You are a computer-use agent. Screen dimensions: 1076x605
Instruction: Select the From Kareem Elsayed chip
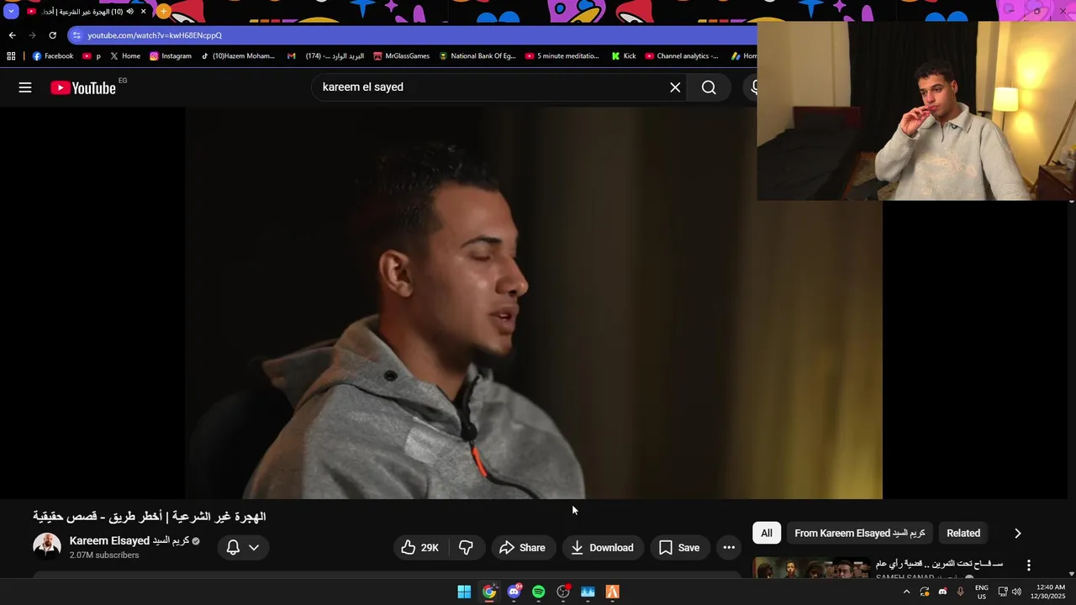[x=860, y=534]
